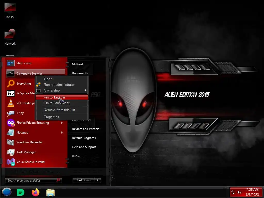Click the network tray icon
The image size is (264, 198).
click(233, 192)
